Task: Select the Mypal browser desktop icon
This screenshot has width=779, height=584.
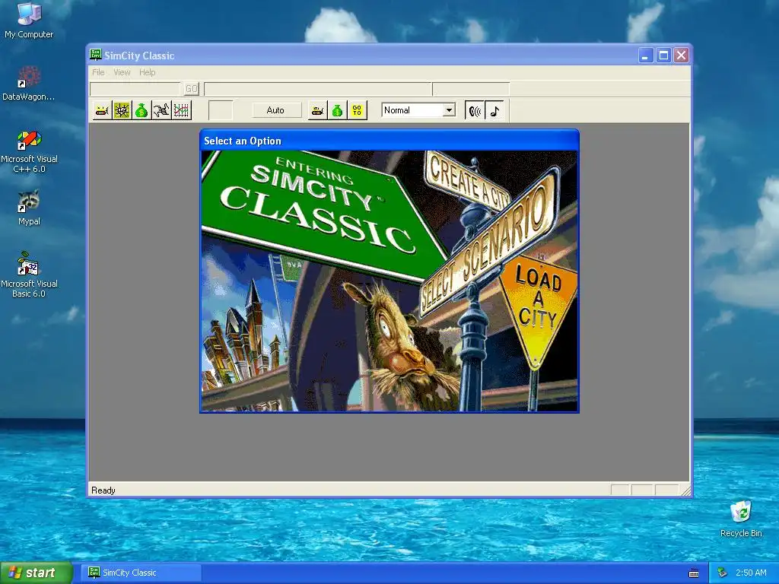Action: pyautogui.click(x=29, y=208)
